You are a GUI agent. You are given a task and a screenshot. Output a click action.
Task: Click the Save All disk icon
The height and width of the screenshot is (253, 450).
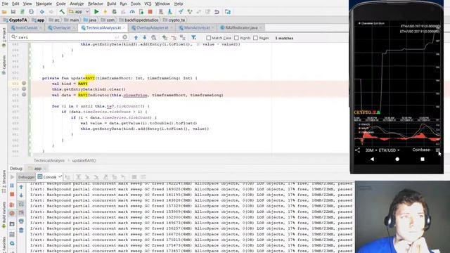(x=13, y=12)
